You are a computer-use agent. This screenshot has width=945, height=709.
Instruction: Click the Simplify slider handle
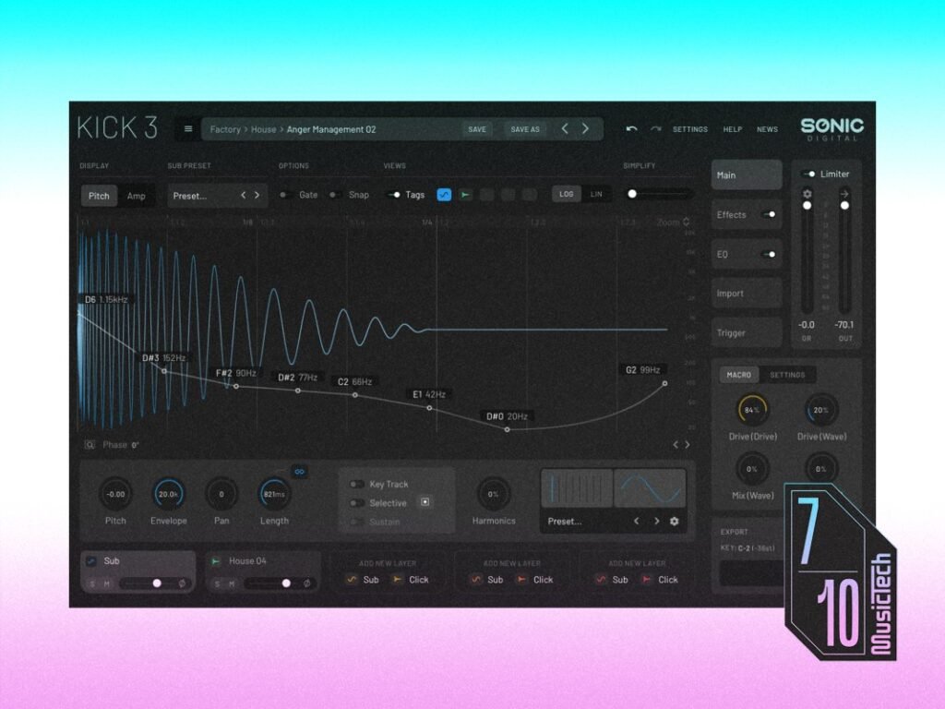point(632,194)
